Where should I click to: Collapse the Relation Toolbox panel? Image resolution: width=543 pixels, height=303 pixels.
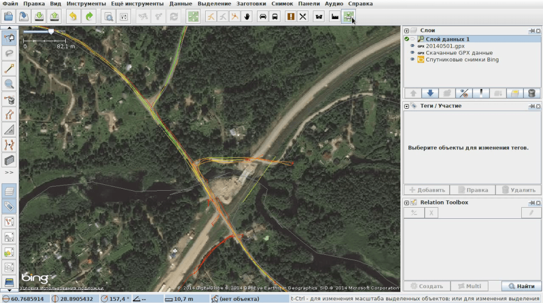click(407, 202)
